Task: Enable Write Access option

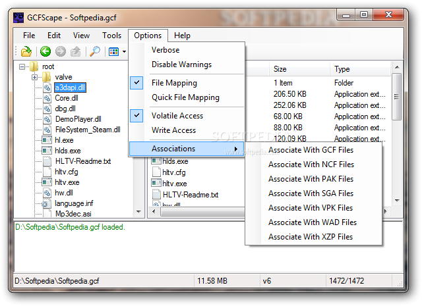Action: coord(187,130)
